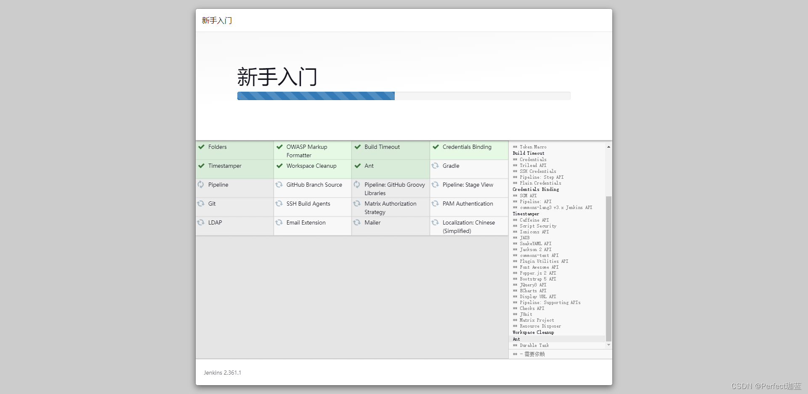Click the LDAP plugin spinner icon
808x394 pixels.
click(201, 223)
